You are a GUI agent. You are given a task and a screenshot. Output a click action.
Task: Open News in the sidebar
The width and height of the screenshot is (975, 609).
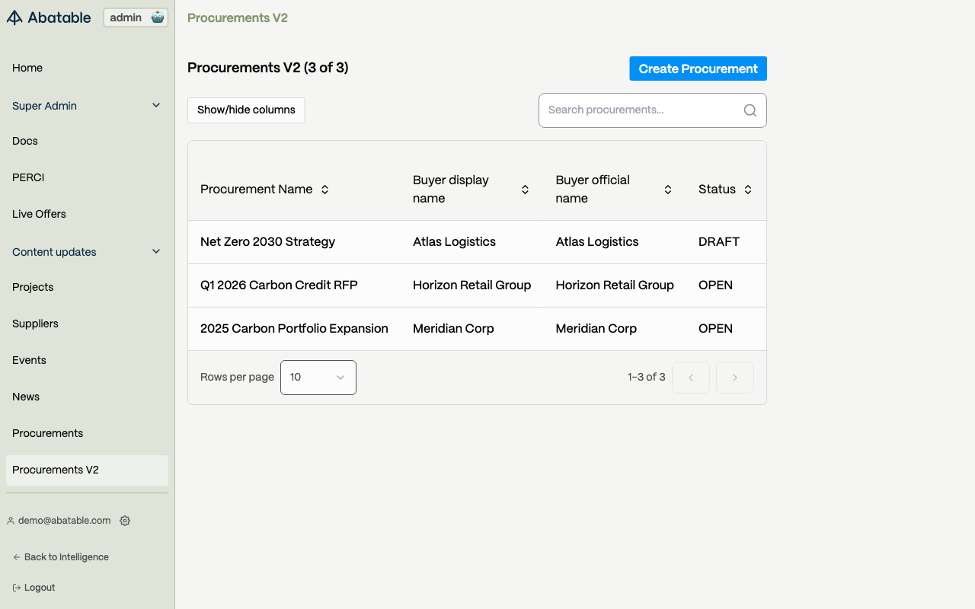point(87,397)
